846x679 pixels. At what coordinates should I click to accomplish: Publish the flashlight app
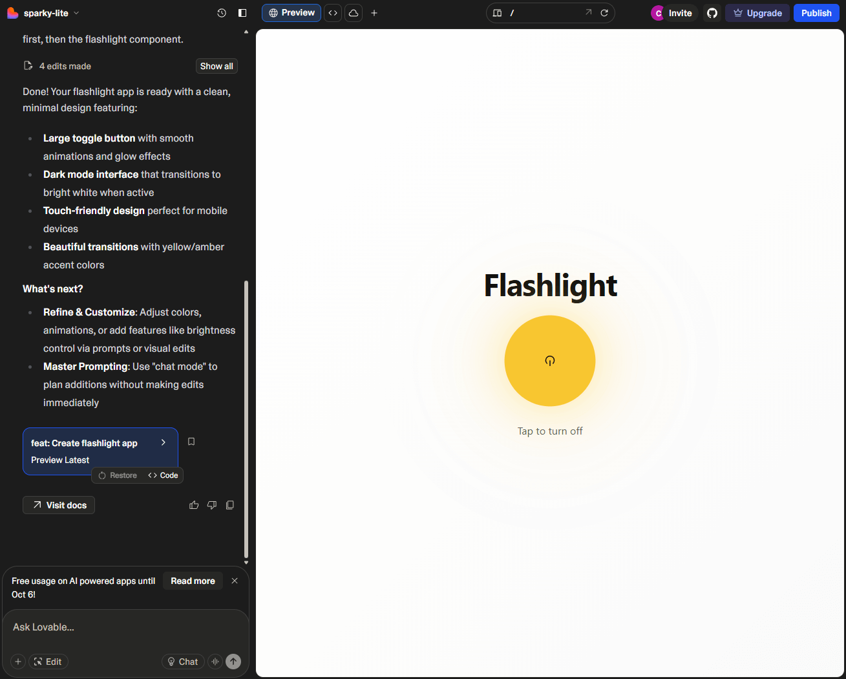click(x=816, y=12)
